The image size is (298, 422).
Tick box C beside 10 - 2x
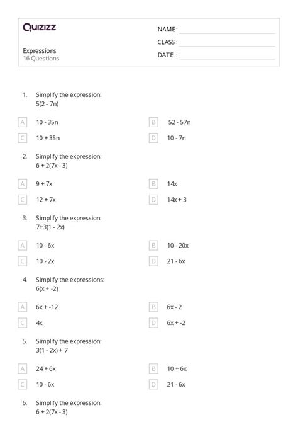(x=22, y=261)
